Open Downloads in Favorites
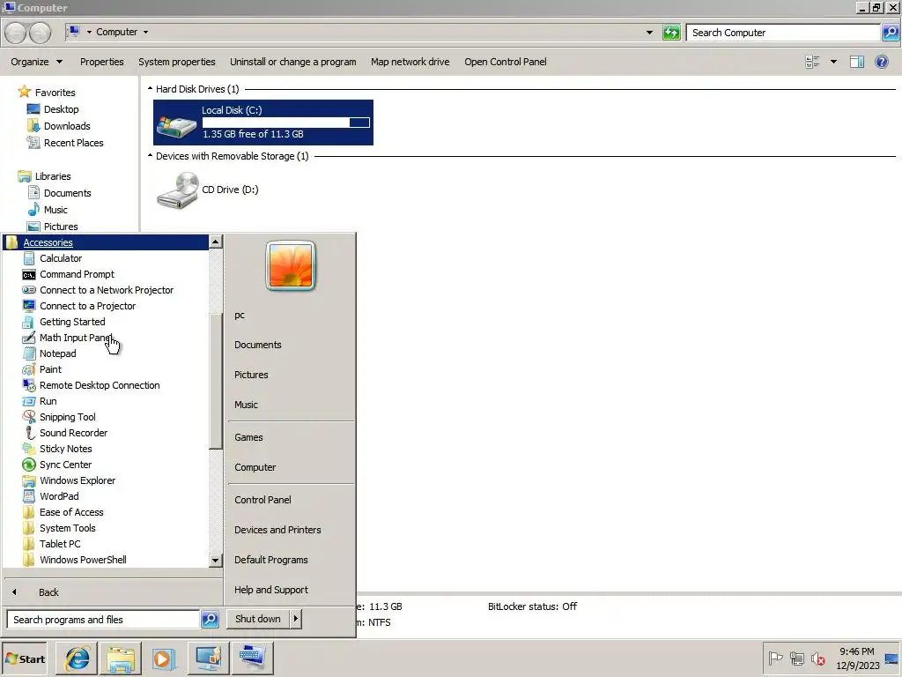The width and height of the screenshot is (902, 677). (x=67, y=126)
